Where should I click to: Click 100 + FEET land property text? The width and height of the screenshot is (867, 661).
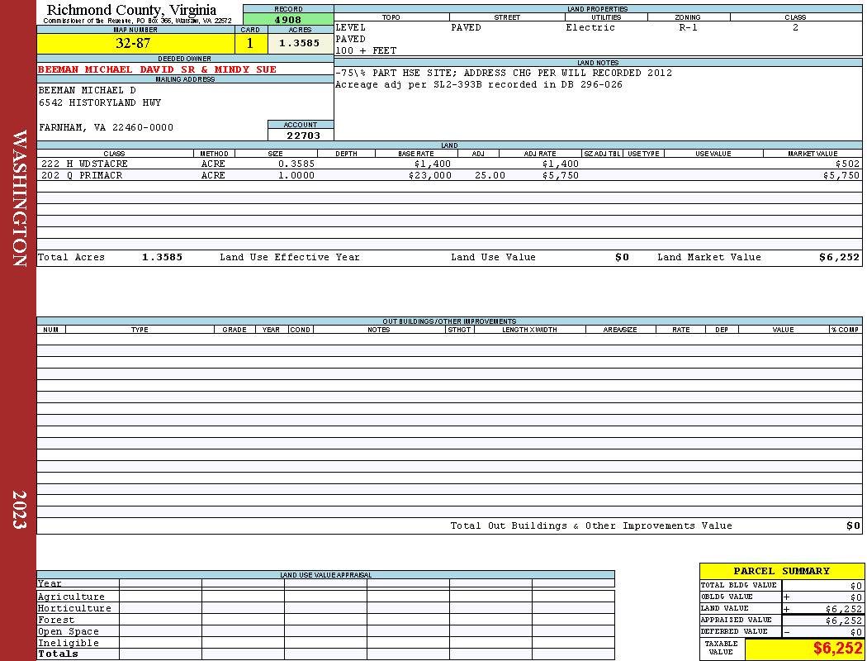pos(366,51)
